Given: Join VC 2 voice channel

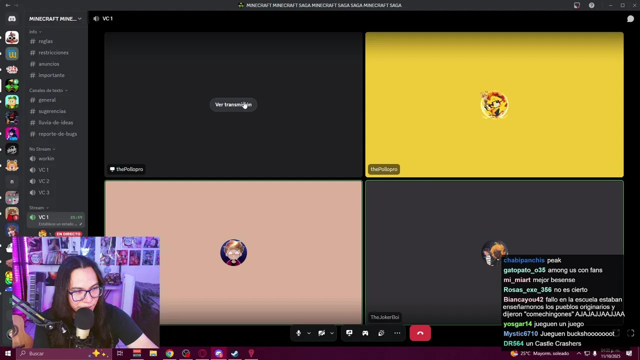Looking at the screenshot, I should coord(56,181).
